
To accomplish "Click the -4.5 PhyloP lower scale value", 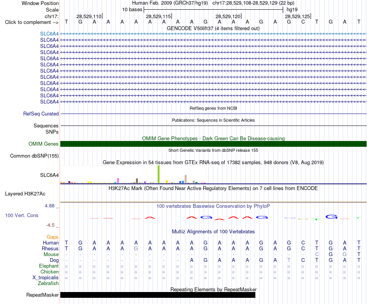I will tap(50, 225).
